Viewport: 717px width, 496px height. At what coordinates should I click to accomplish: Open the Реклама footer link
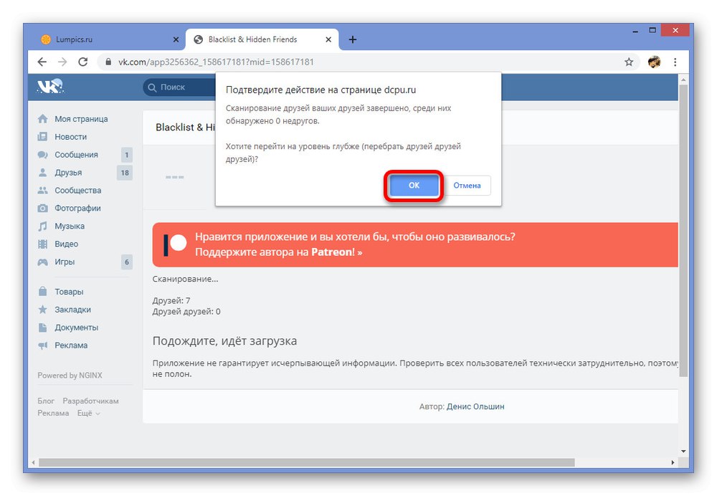coord(53,413)
